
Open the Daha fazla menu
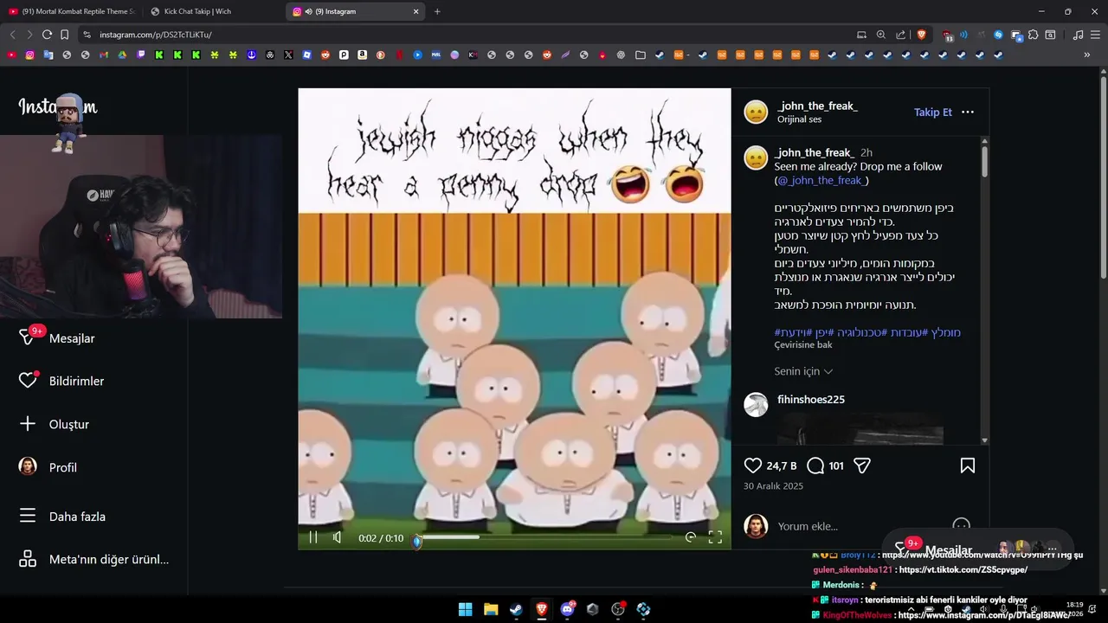tap(62, 517)
